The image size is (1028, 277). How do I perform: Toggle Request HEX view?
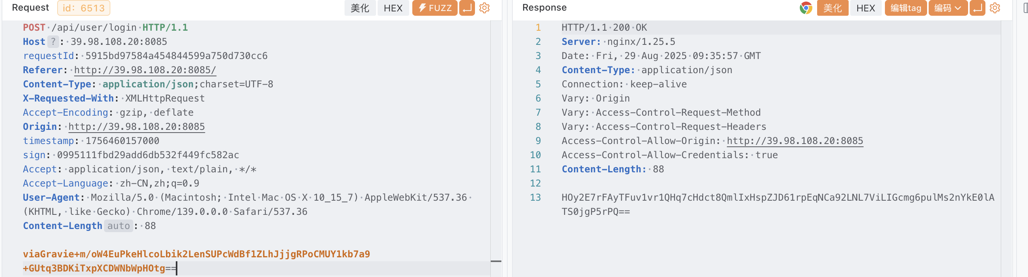[x=393, y=8]
